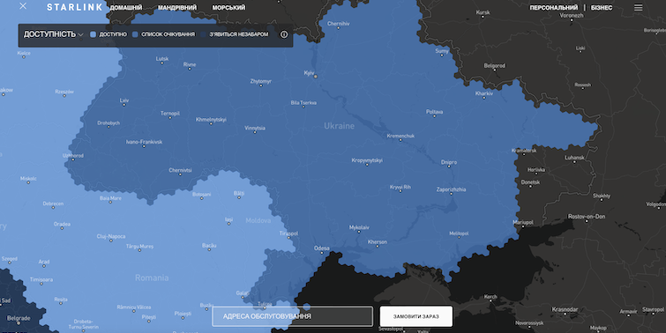Click the Odesa city marker
666x333 pixels.
click(321, 253)
